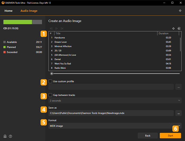Viewport: 185px width, 141px height.
Task: Open new tab plus icon in top bar
Action: [x=180, y=11]
